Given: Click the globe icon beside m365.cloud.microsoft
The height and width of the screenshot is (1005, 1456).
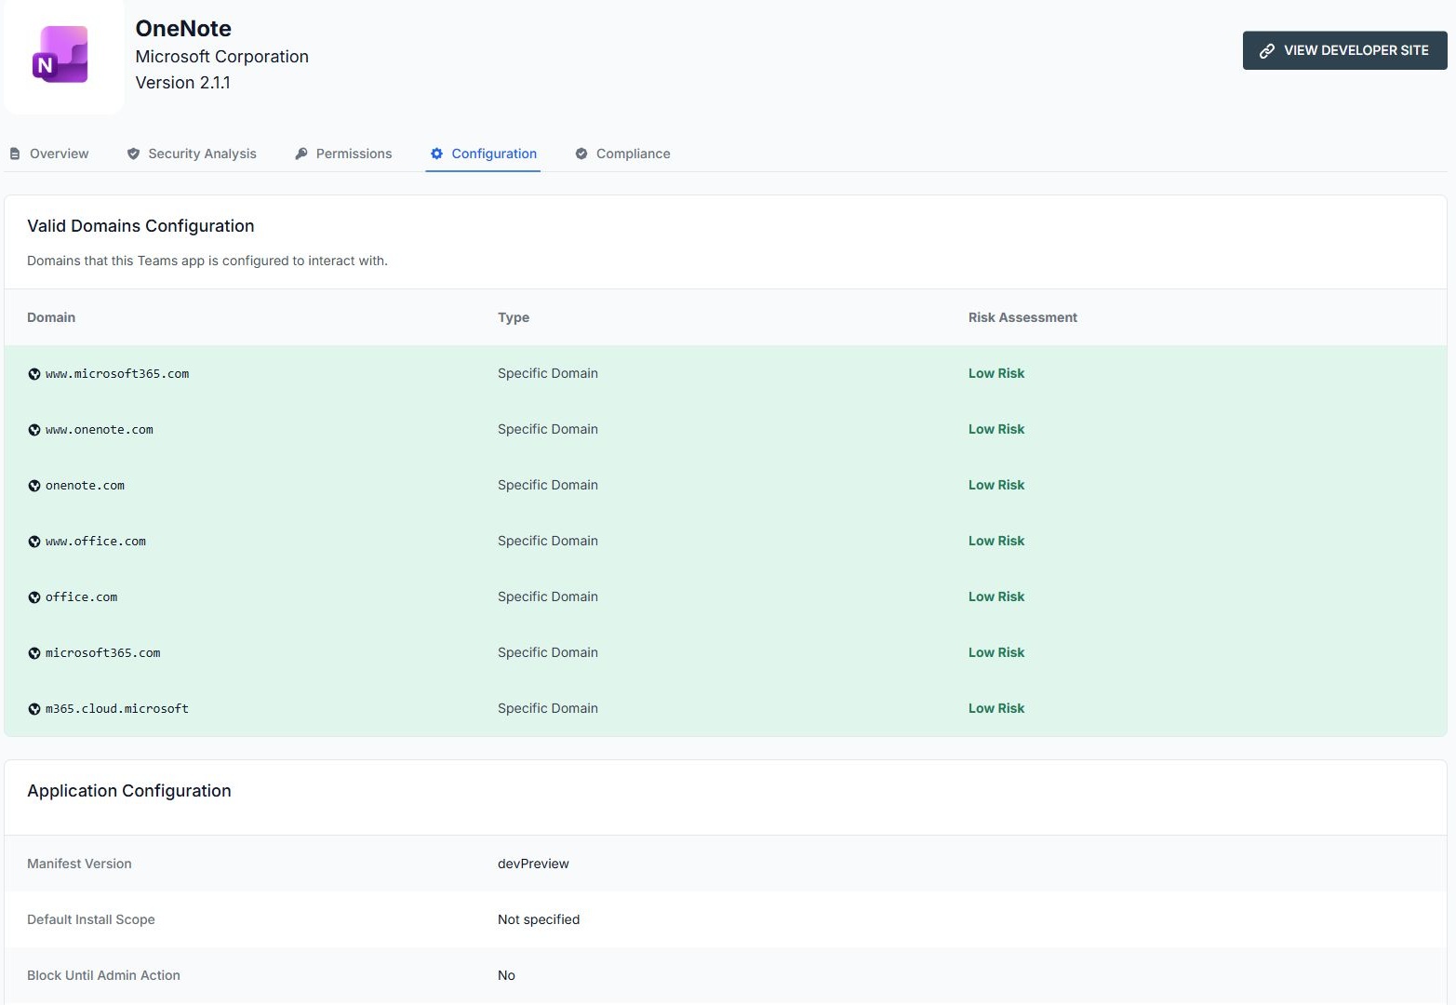Looking at the screenshot, I should [34, 709].
